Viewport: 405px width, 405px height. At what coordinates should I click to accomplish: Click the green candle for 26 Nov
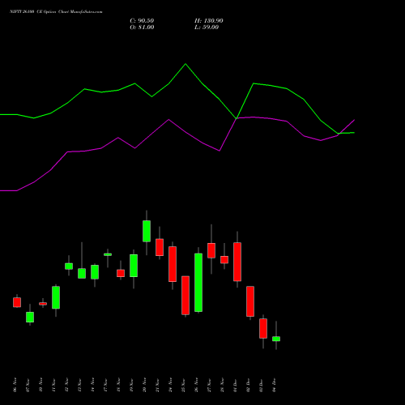coord(198,283)
